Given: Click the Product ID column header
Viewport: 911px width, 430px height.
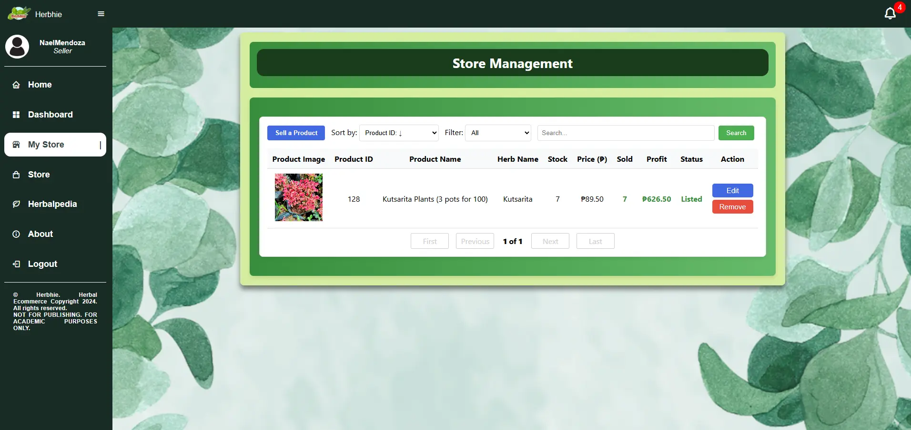Looking at the screenshot, I should click(x=354, y=159).
